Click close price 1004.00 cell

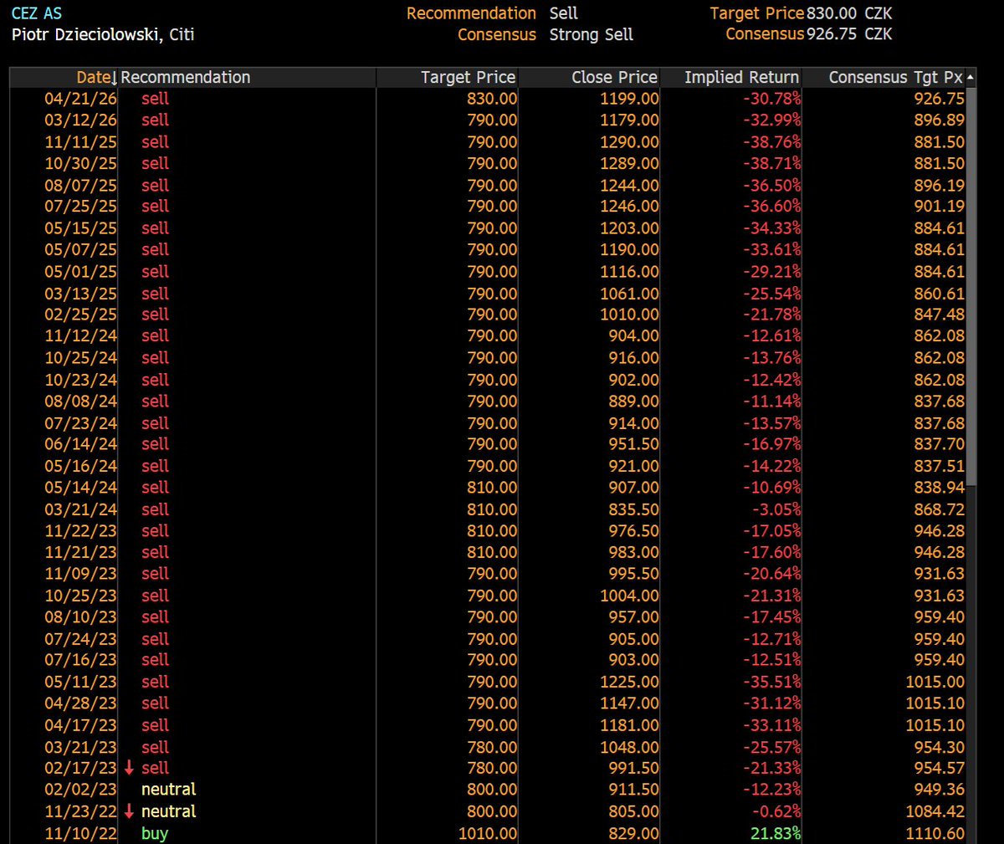[629, 596]
